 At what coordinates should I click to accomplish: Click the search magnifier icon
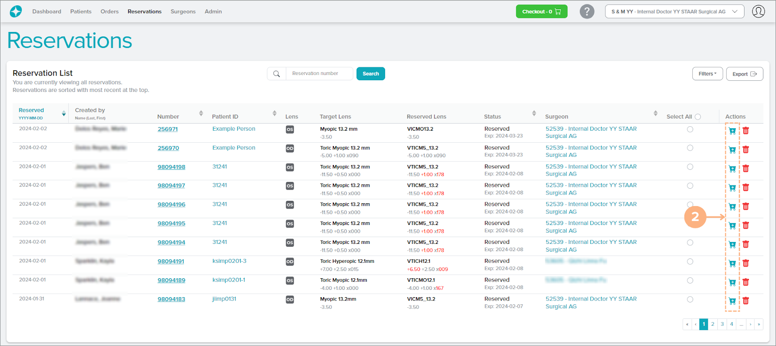277,74
